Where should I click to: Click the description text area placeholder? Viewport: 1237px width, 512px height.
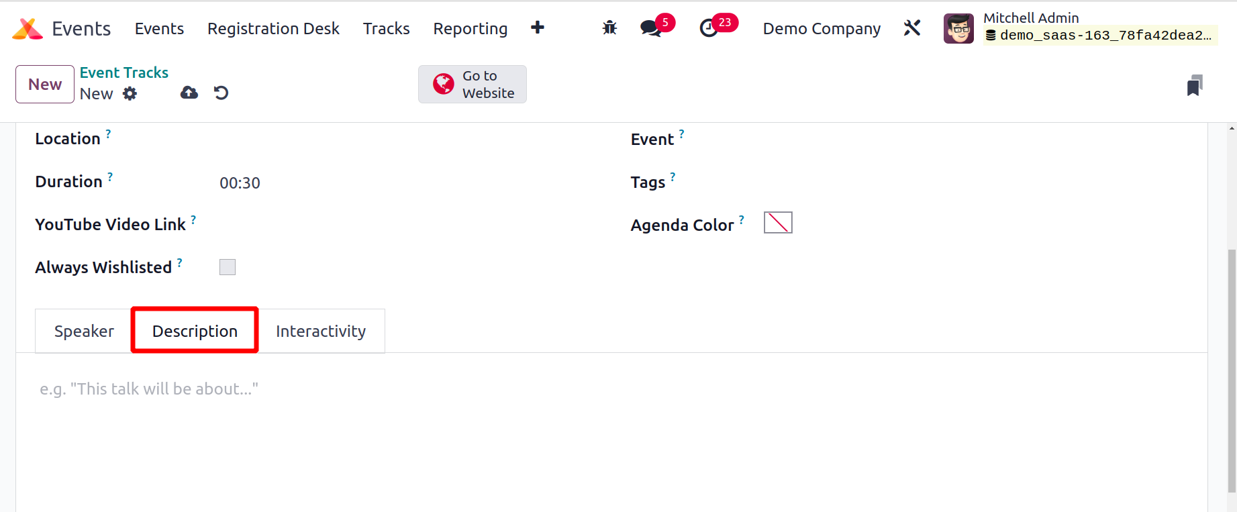coord(149,389)
